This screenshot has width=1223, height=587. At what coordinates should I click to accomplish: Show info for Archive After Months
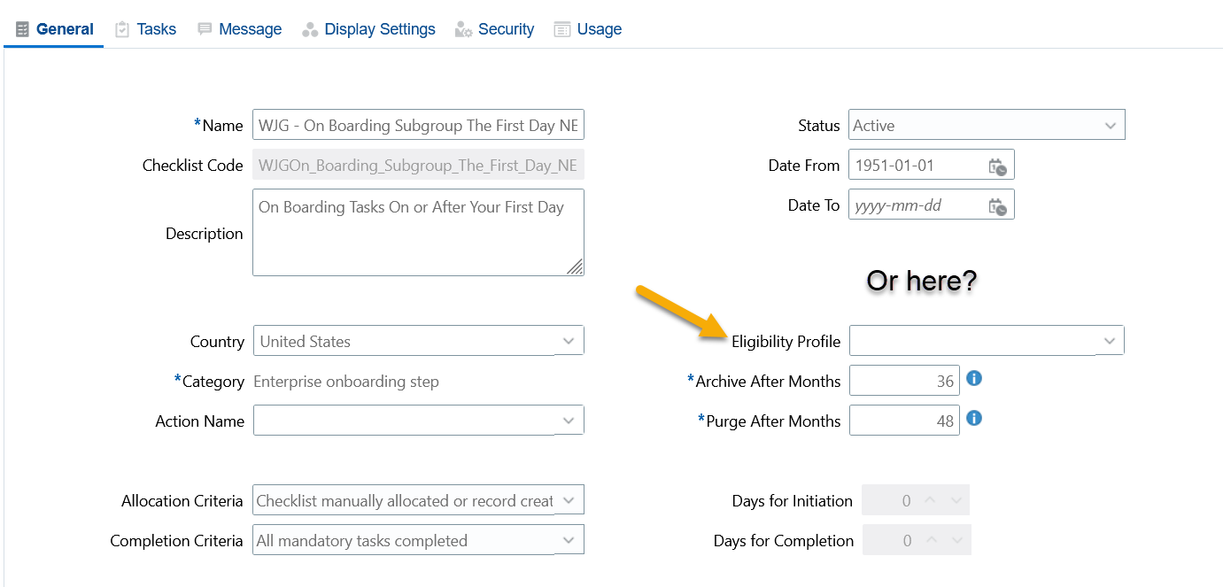click(x=974, y=379)
